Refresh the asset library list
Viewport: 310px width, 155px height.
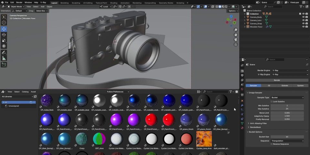(35, 97)
